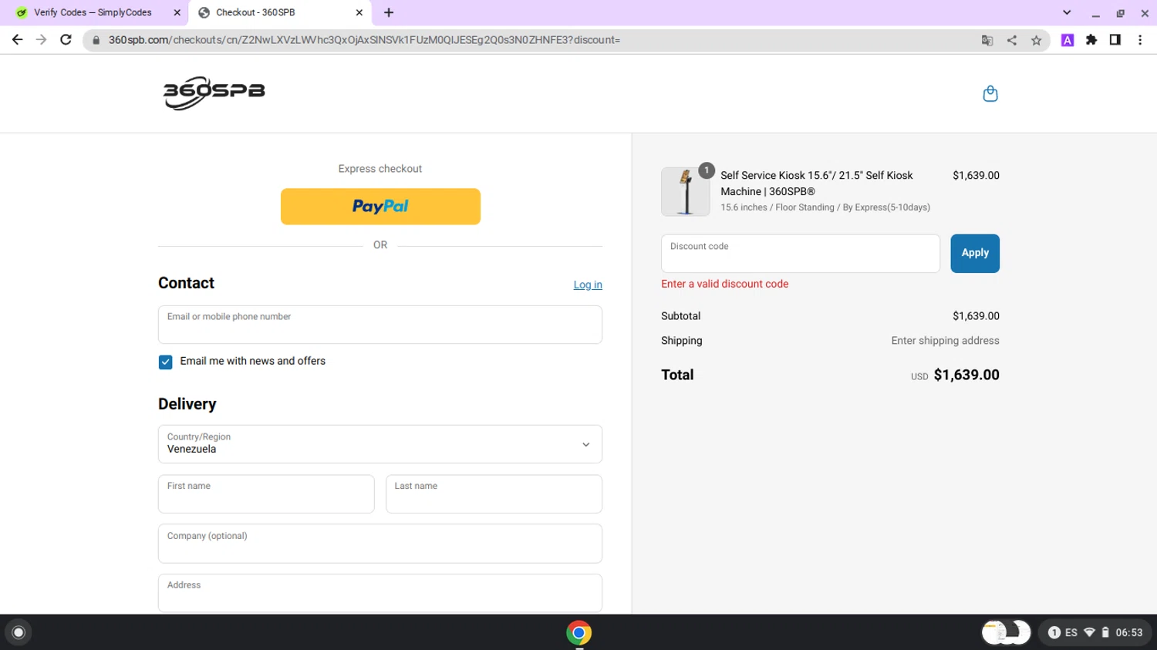Switch to the Verify Codes SimplyCodes tab

coord(94,12)
